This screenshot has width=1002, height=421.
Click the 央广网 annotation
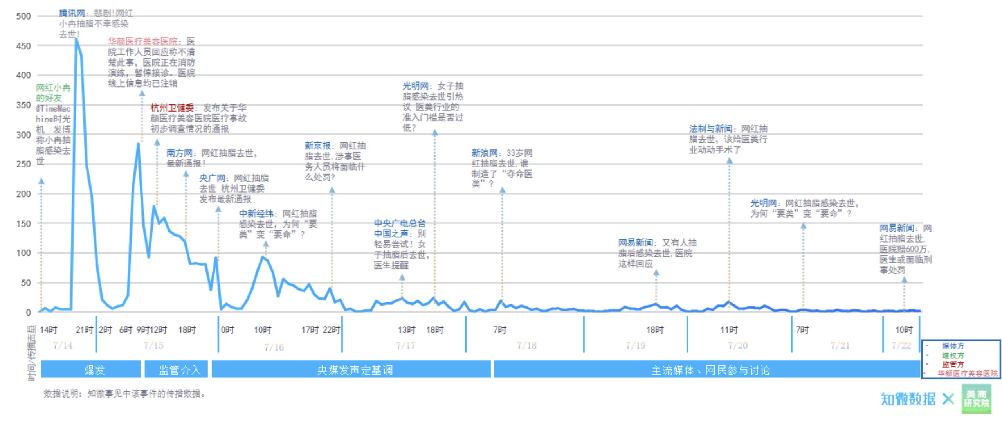click(x=234, y=189)
